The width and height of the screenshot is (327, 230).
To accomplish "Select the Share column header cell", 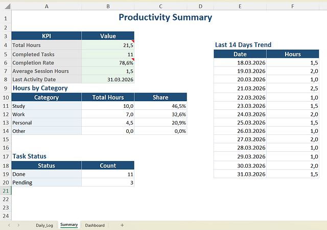I will [160, 97].
